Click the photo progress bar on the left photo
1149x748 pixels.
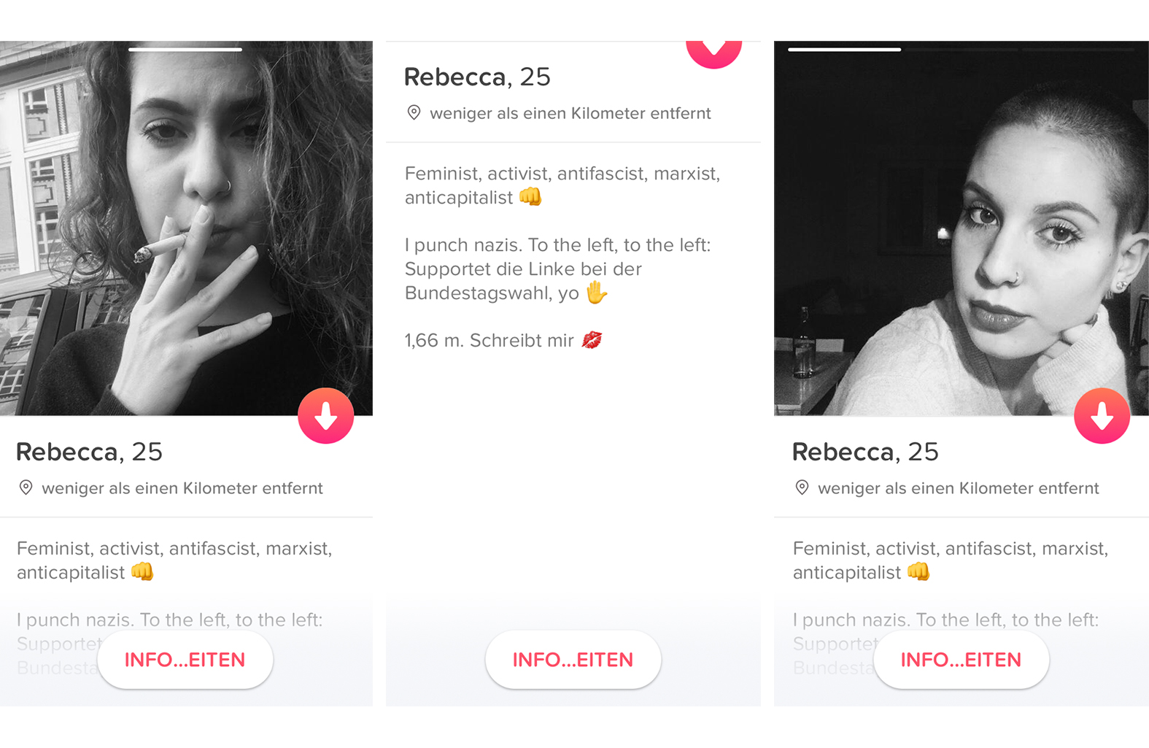(185, 50)
